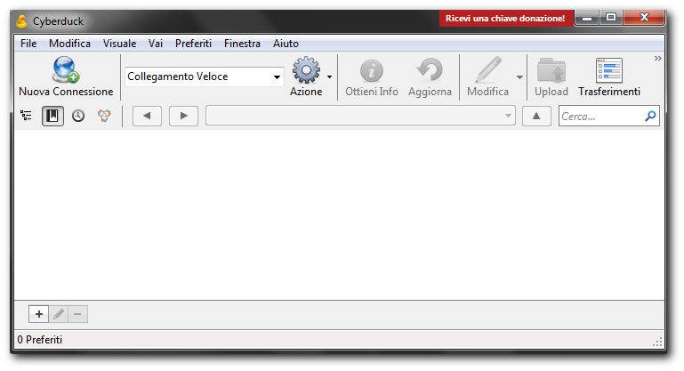Screen dimensions: 684x371
Task: Open the Modifica editor dropdown arrow
Action: pos(519,77)
